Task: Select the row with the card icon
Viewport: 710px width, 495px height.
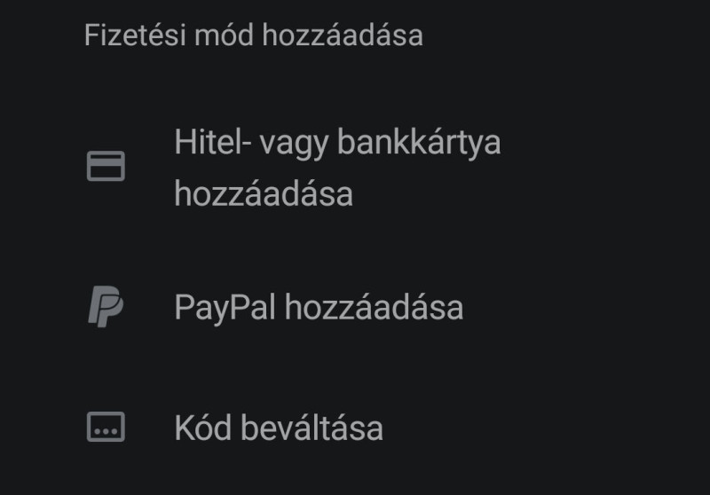Action: click(x=355, y=168)
